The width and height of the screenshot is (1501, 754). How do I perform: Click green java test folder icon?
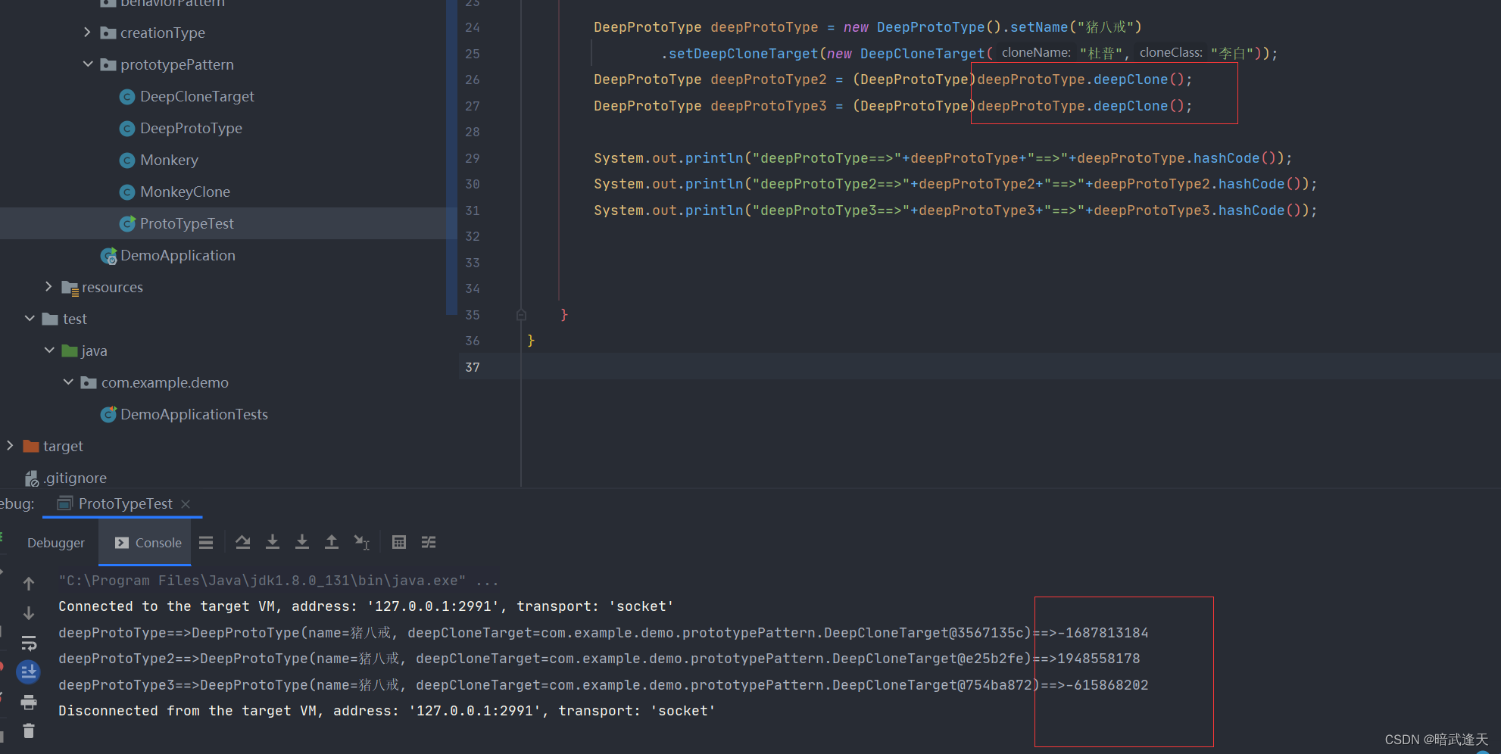[70, 351]
